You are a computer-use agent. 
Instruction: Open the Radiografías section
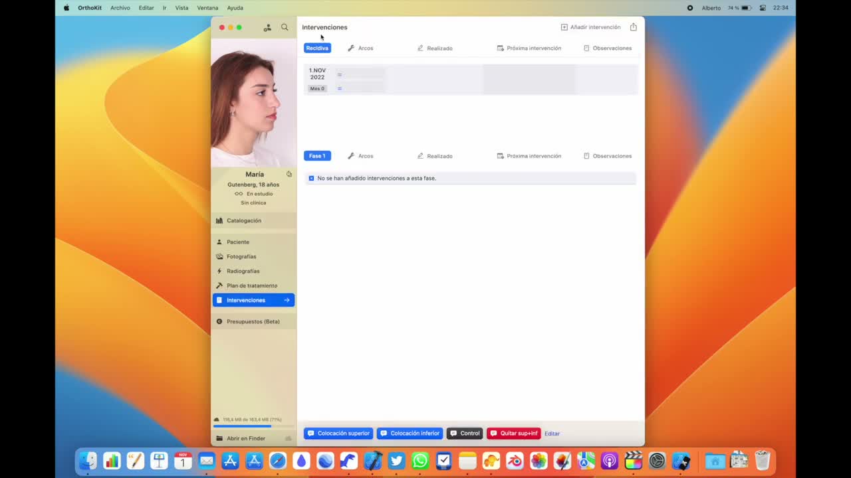click(254, 271)
